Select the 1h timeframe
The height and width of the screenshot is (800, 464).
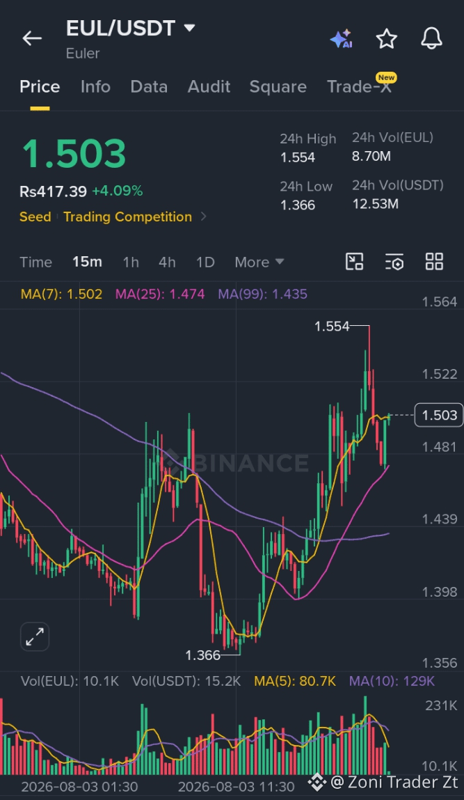tap(131, 262)
